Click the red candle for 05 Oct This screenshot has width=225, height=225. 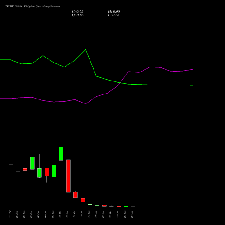pyautogui.click(x=47, y=172)
